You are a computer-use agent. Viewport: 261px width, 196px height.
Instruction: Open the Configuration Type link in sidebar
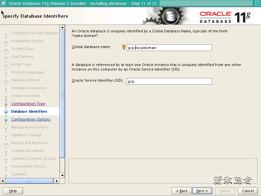tap(28, 104)
